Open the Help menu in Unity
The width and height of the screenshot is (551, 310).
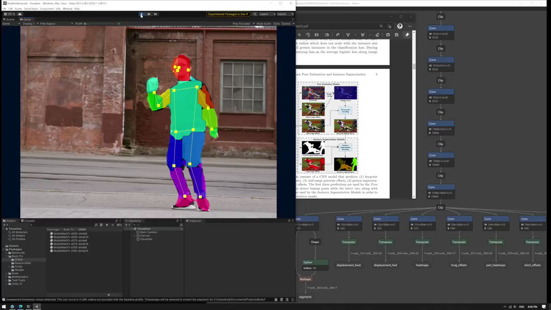[77, 9]
